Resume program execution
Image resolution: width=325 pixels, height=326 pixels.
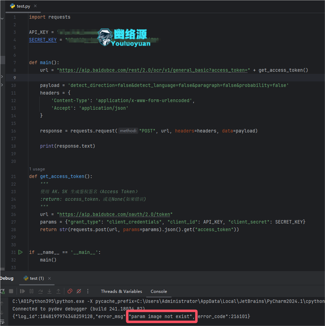(22, 292)
